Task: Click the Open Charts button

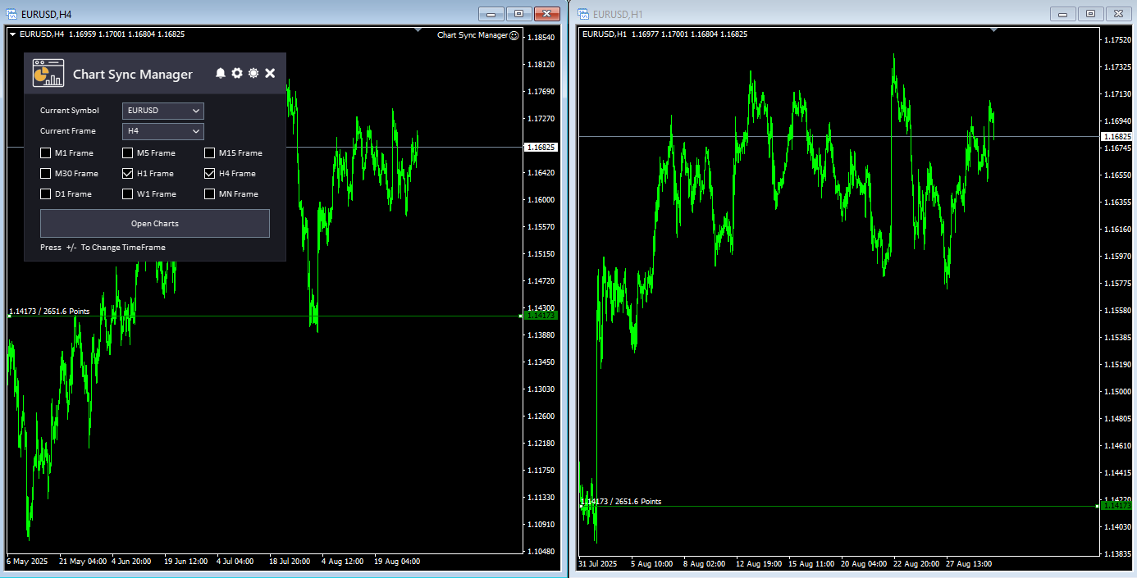Action: [155, 223]
